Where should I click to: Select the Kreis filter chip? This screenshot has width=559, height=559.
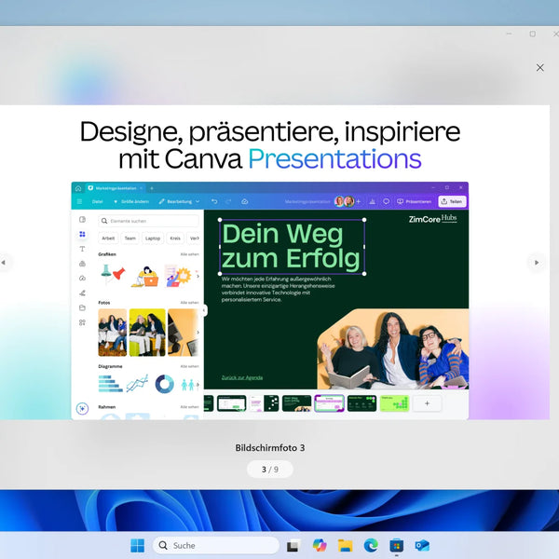click(175, 239)
